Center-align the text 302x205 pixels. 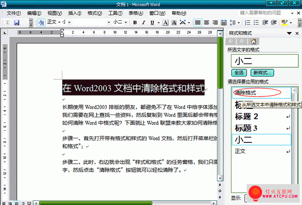[x=206, y=23]
